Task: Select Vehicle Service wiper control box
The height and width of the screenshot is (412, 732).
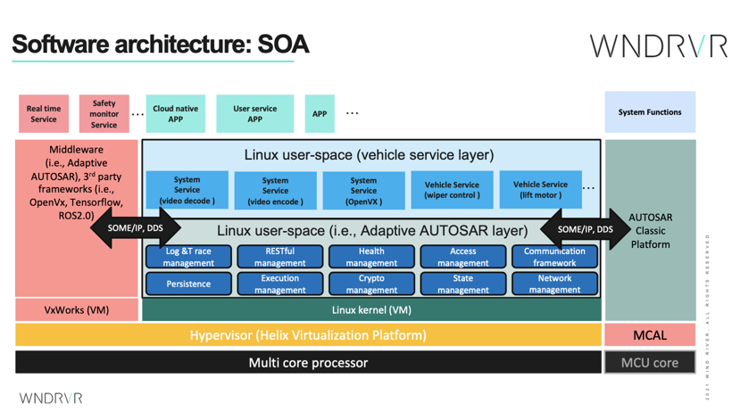Action: (452, 190)
